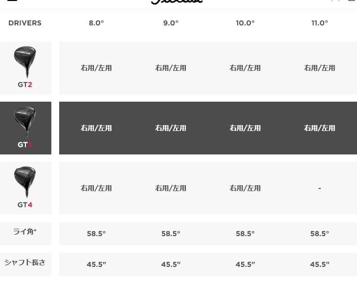The width and height of the screenshot is (357, 283).
Task: Select the 11.0° loft column header
Action: tap(319, 23)
